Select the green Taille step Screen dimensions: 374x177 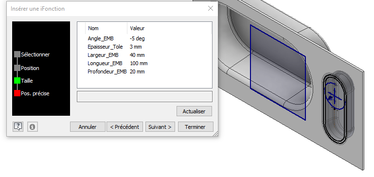point(24,81)
